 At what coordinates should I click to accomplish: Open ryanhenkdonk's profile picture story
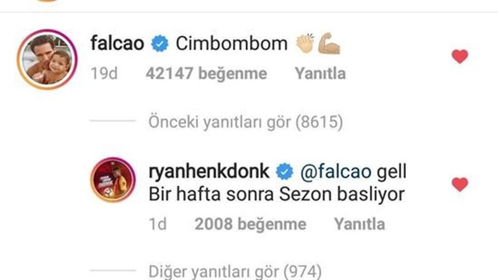point(113,180)
